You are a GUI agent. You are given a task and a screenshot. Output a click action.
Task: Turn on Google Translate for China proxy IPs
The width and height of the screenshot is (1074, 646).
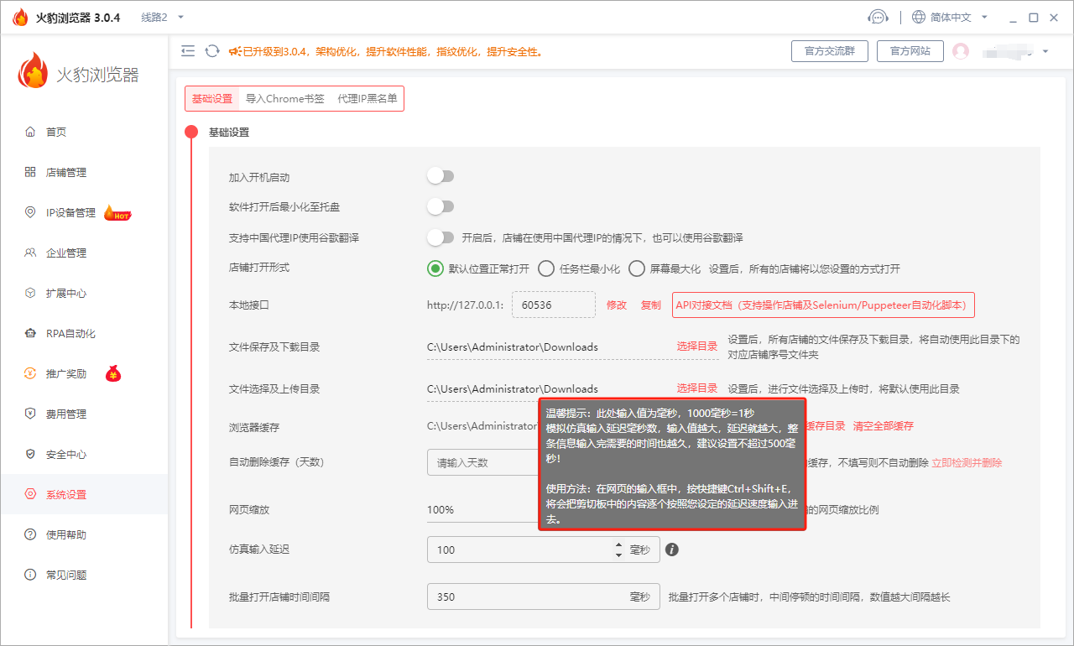tap(441, 237)
